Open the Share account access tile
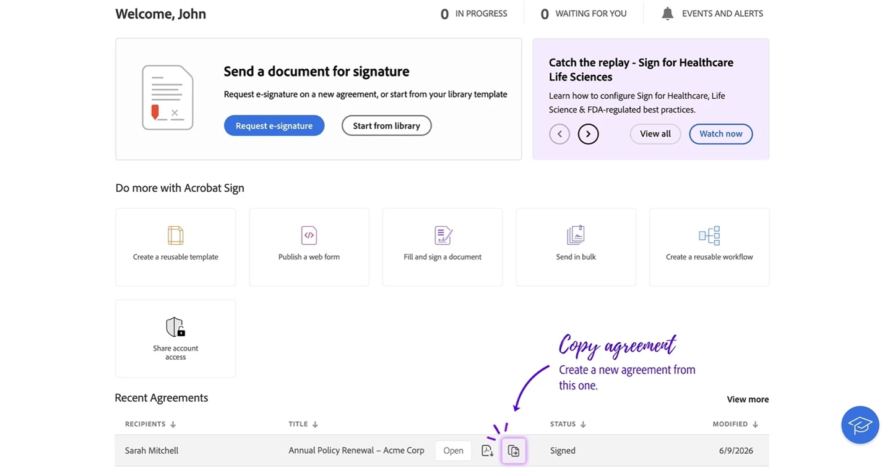This screenshot has width=885, height=474. pyautogui.click(x=176, y=339)
